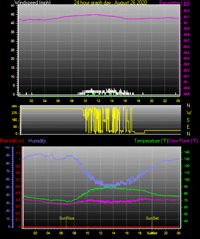Select the Temperature (°F) legend label
200x239 pixels.
pos(151,141)
